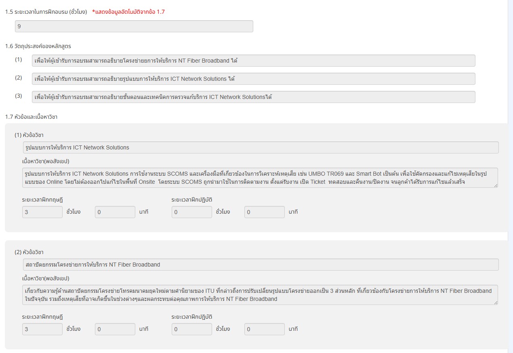Viewport: 513px width, 353px height.
Task: Click topic (1) theory minutes field
Action: tap(115, 212)
